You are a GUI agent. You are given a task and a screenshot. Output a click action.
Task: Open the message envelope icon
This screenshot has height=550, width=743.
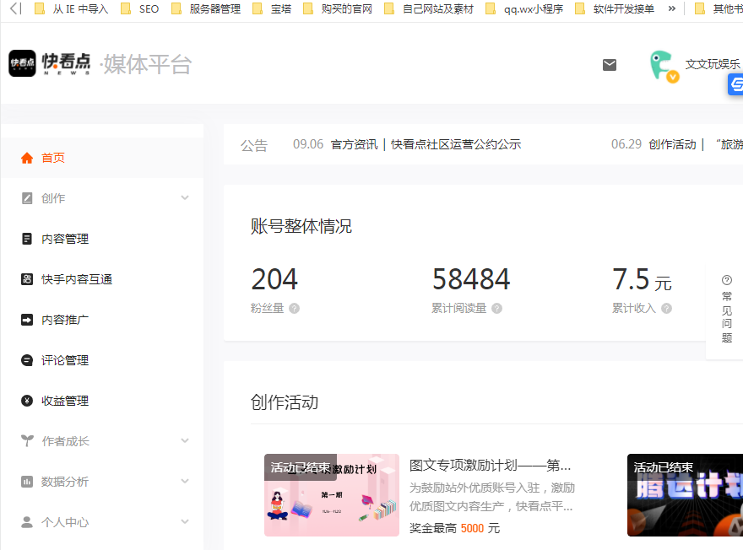click(x=609, y=64)
